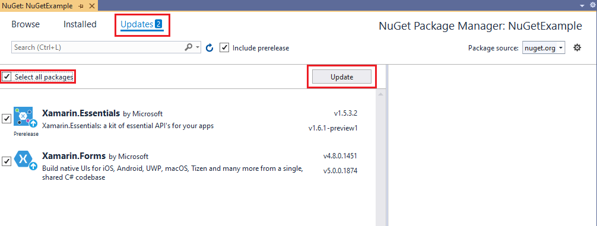Click the Xamarin.Forms description text

173,173
